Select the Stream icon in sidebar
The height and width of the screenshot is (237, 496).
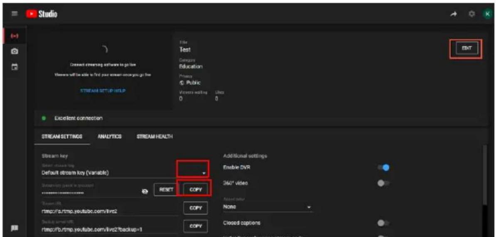[14, 36]
